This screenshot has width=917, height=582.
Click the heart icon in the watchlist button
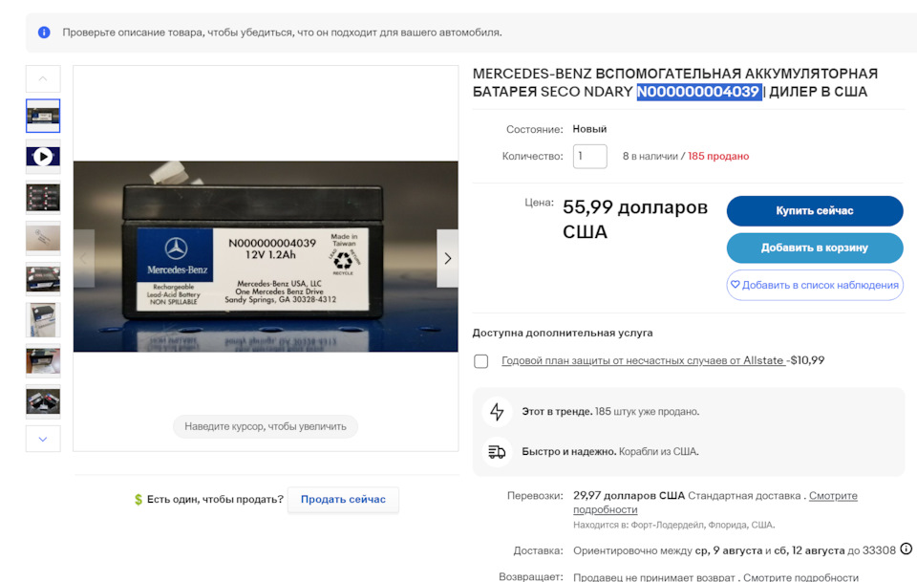pos(735,285)
